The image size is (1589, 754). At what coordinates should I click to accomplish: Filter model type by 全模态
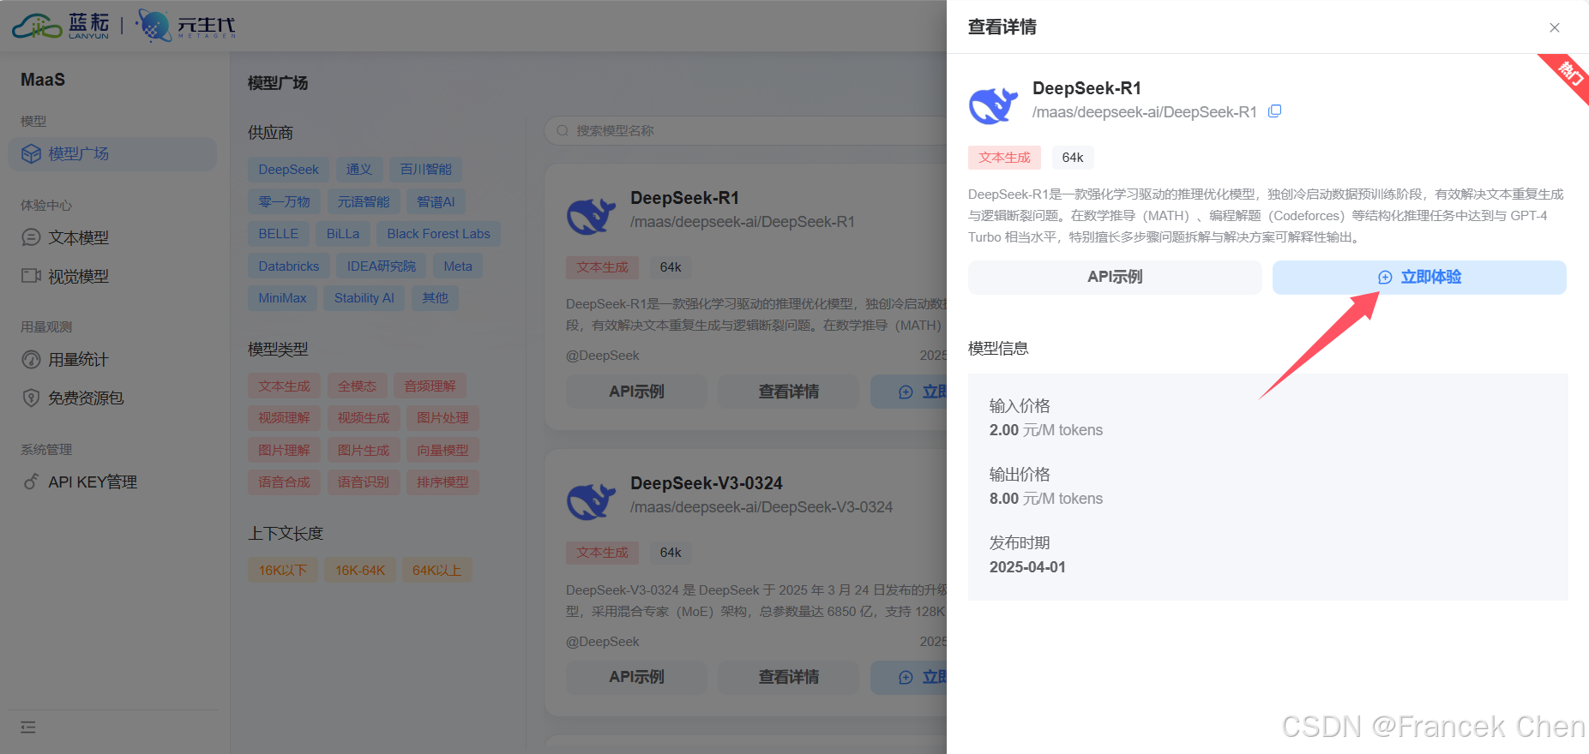pos(357,386)
